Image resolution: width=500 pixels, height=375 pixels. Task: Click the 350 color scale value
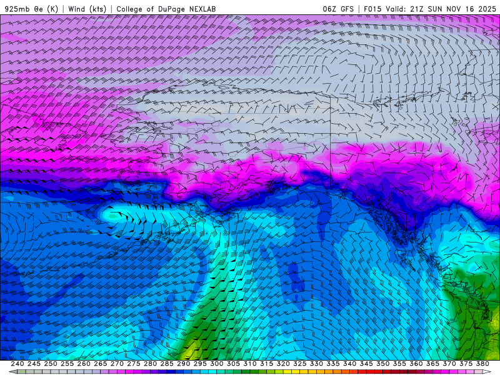[x=382, y=364]
